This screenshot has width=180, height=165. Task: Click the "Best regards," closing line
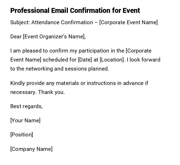(x=26, y=106)
